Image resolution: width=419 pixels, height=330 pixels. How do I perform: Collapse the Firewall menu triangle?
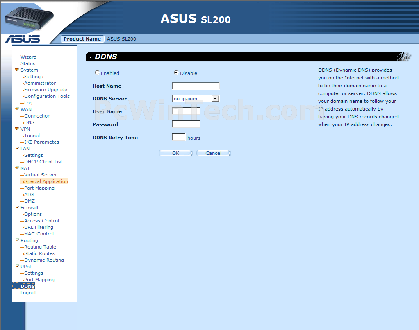(x=17, y=207)
